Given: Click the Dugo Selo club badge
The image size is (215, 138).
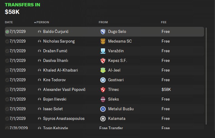Looking at the screenshot, I should 103,32.
